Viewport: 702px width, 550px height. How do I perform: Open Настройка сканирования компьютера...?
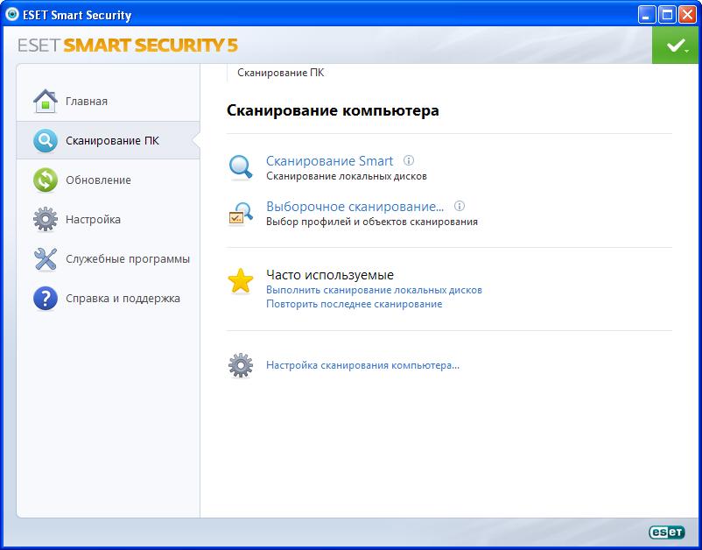click(x=362, y=365)
